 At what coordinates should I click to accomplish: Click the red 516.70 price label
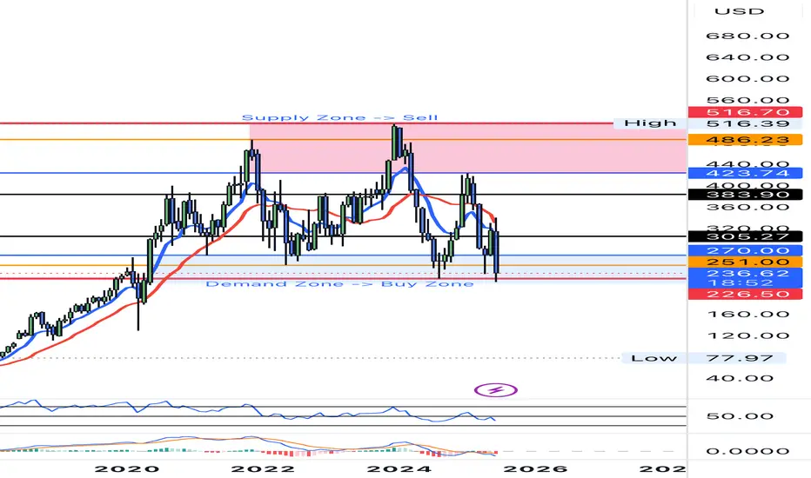tap(746, 112)
